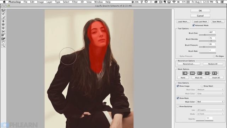Open the backdrop Mode dropdown showing In Front

pyautogui.click(x=210, y=114)
